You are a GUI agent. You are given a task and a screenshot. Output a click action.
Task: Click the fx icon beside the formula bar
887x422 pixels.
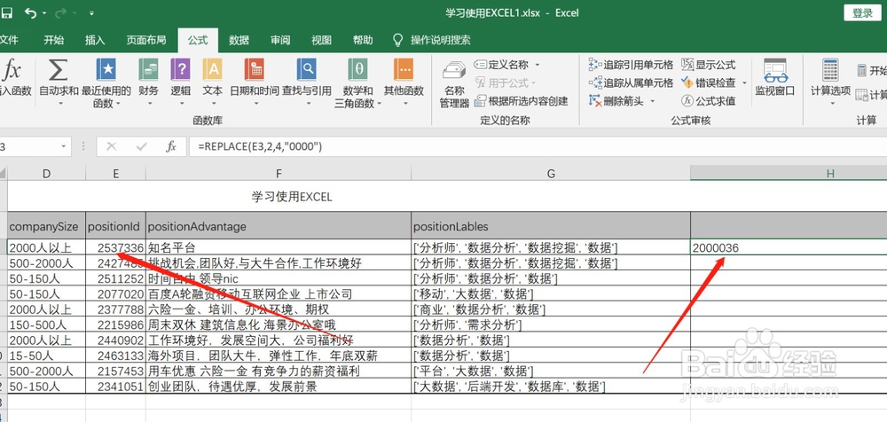(171, 147)
